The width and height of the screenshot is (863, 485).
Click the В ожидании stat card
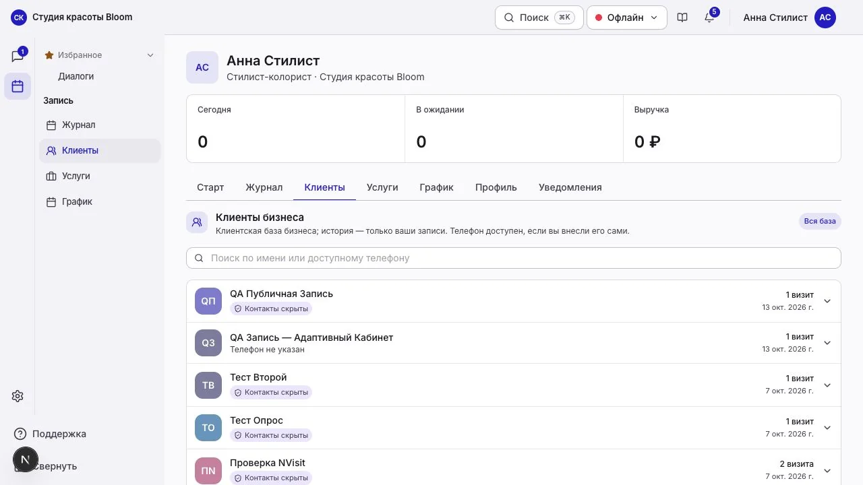click(514, 129)
